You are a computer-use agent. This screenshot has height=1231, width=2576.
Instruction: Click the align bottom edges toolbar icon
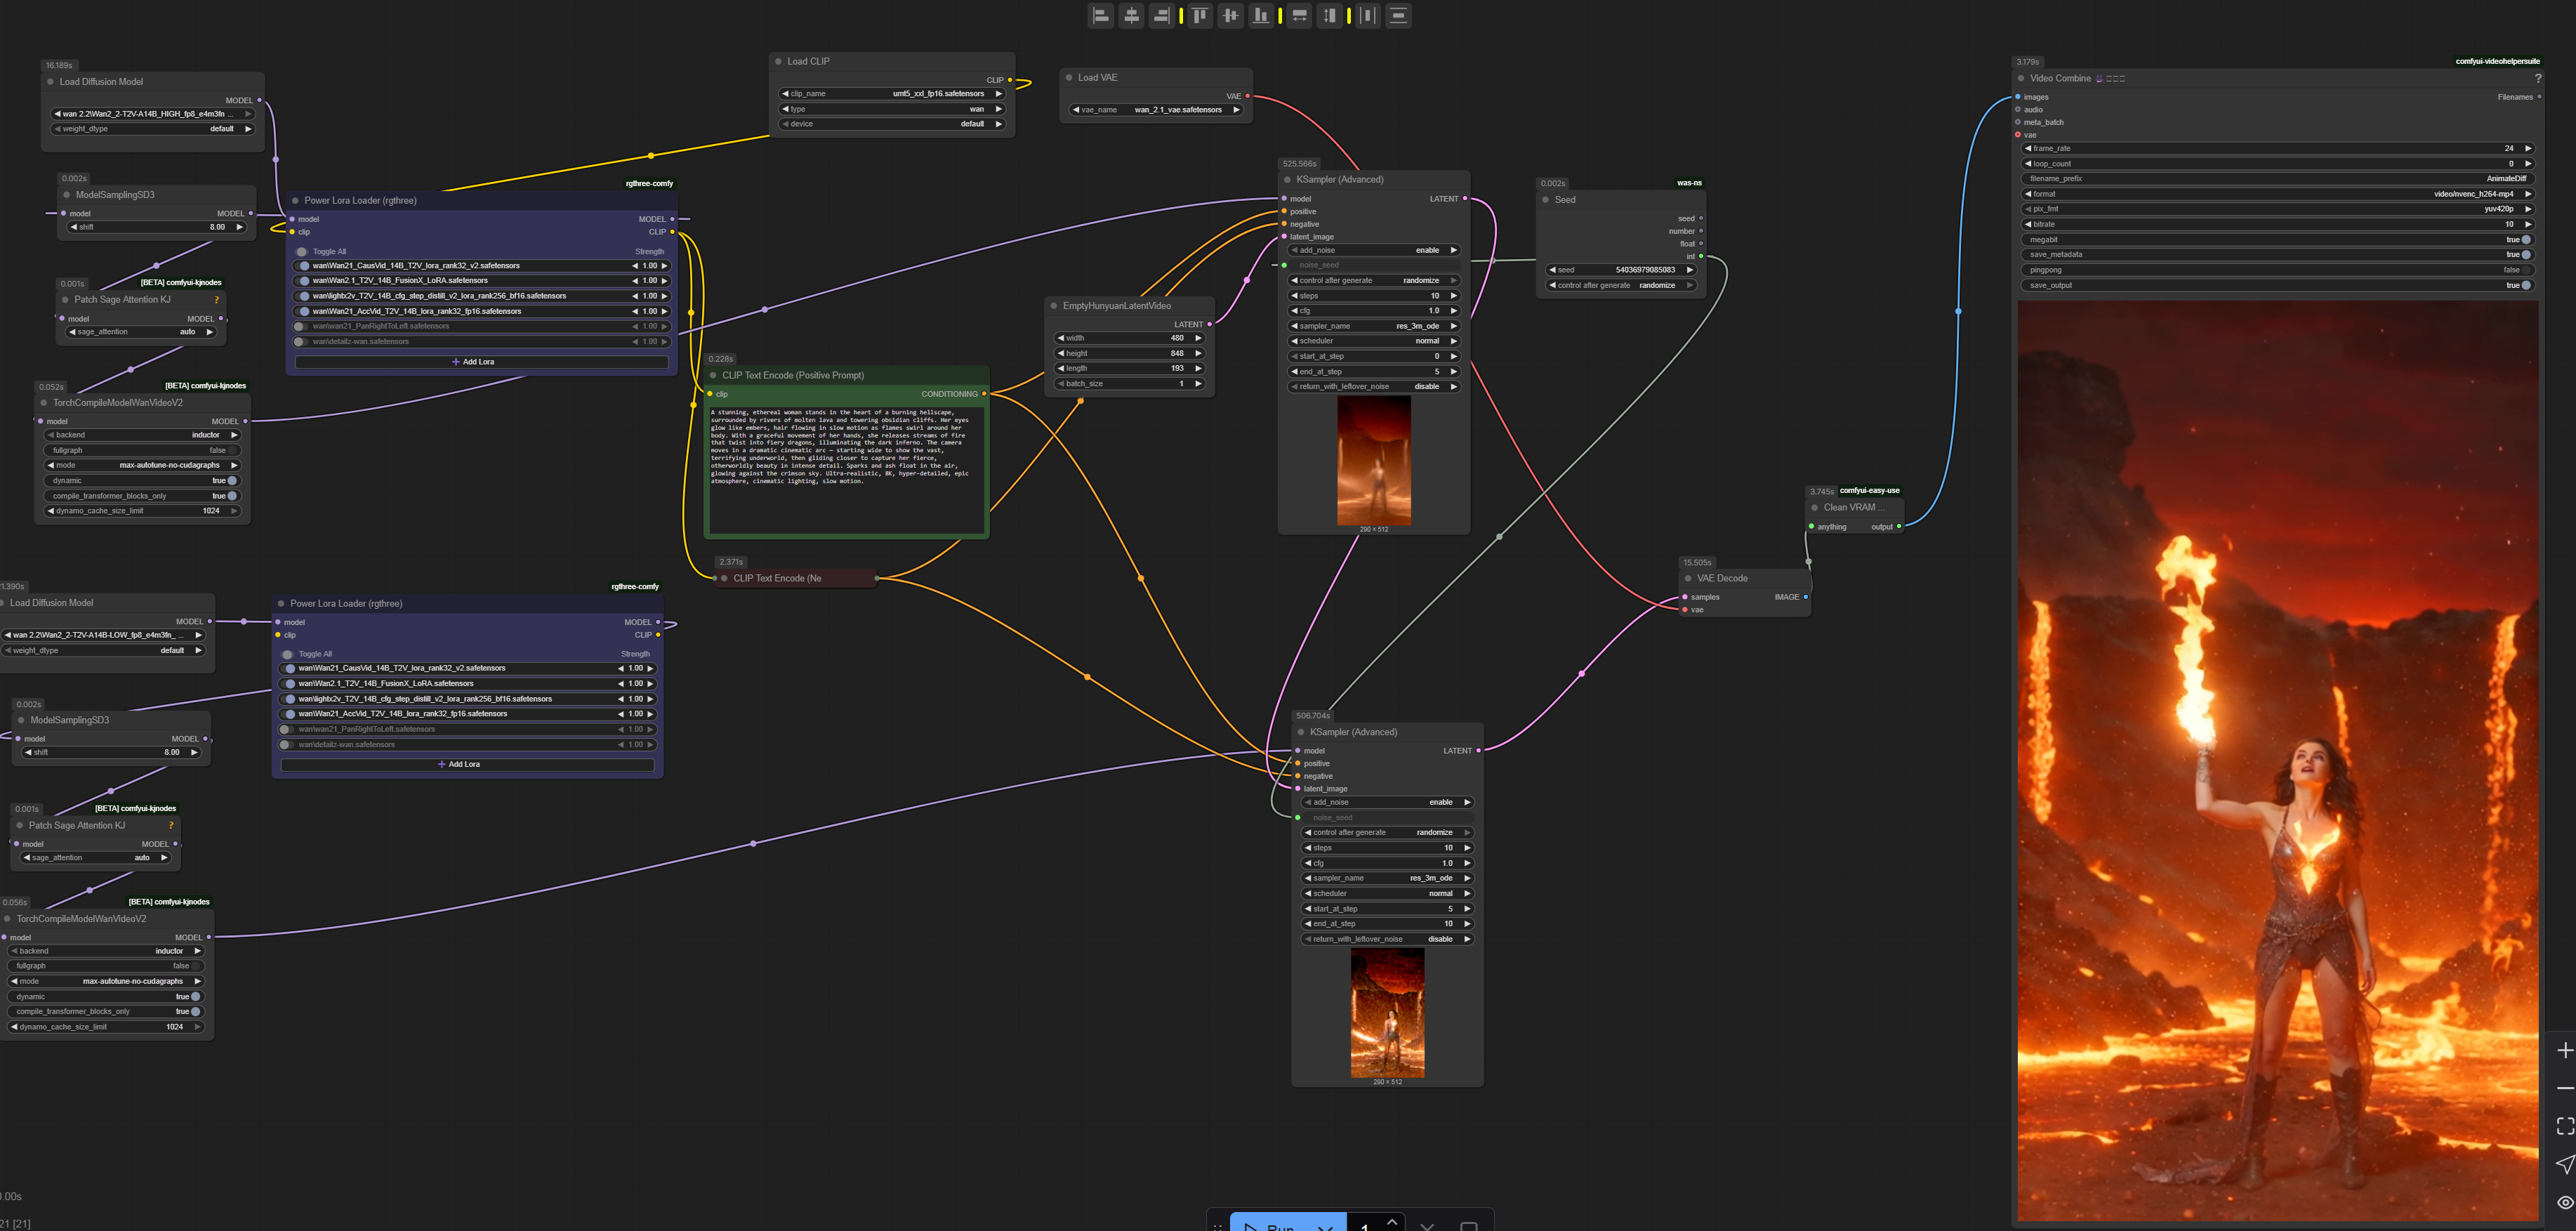click(1262, 15)
